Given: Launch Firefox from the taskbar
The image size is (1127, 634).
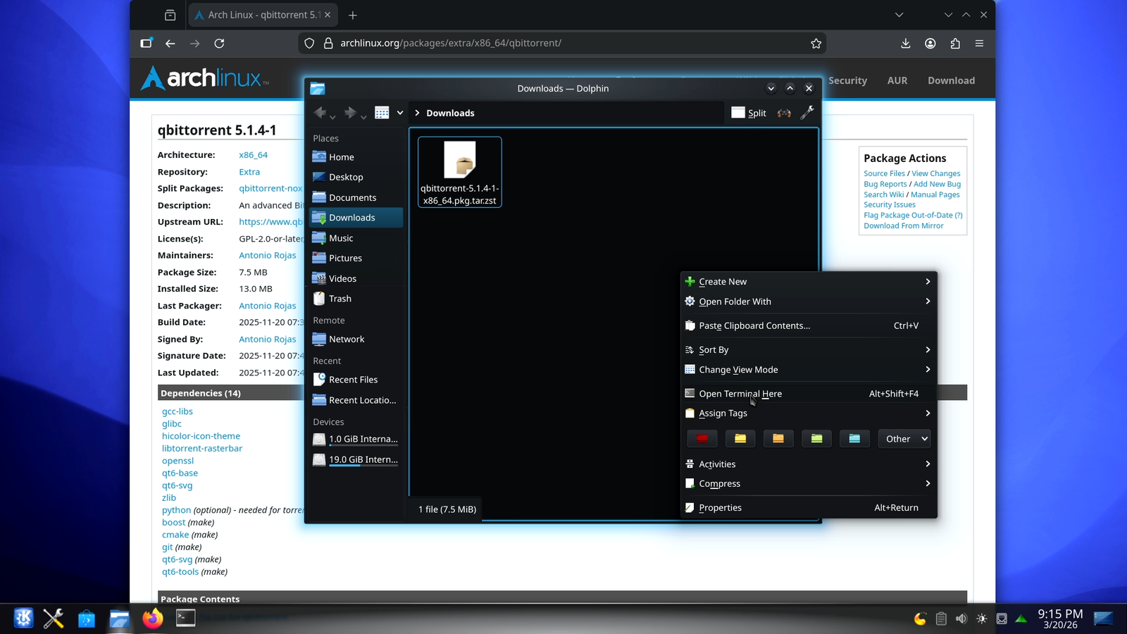Looking at the screenshot, I should pyautogui.click(x=152, y=619).
